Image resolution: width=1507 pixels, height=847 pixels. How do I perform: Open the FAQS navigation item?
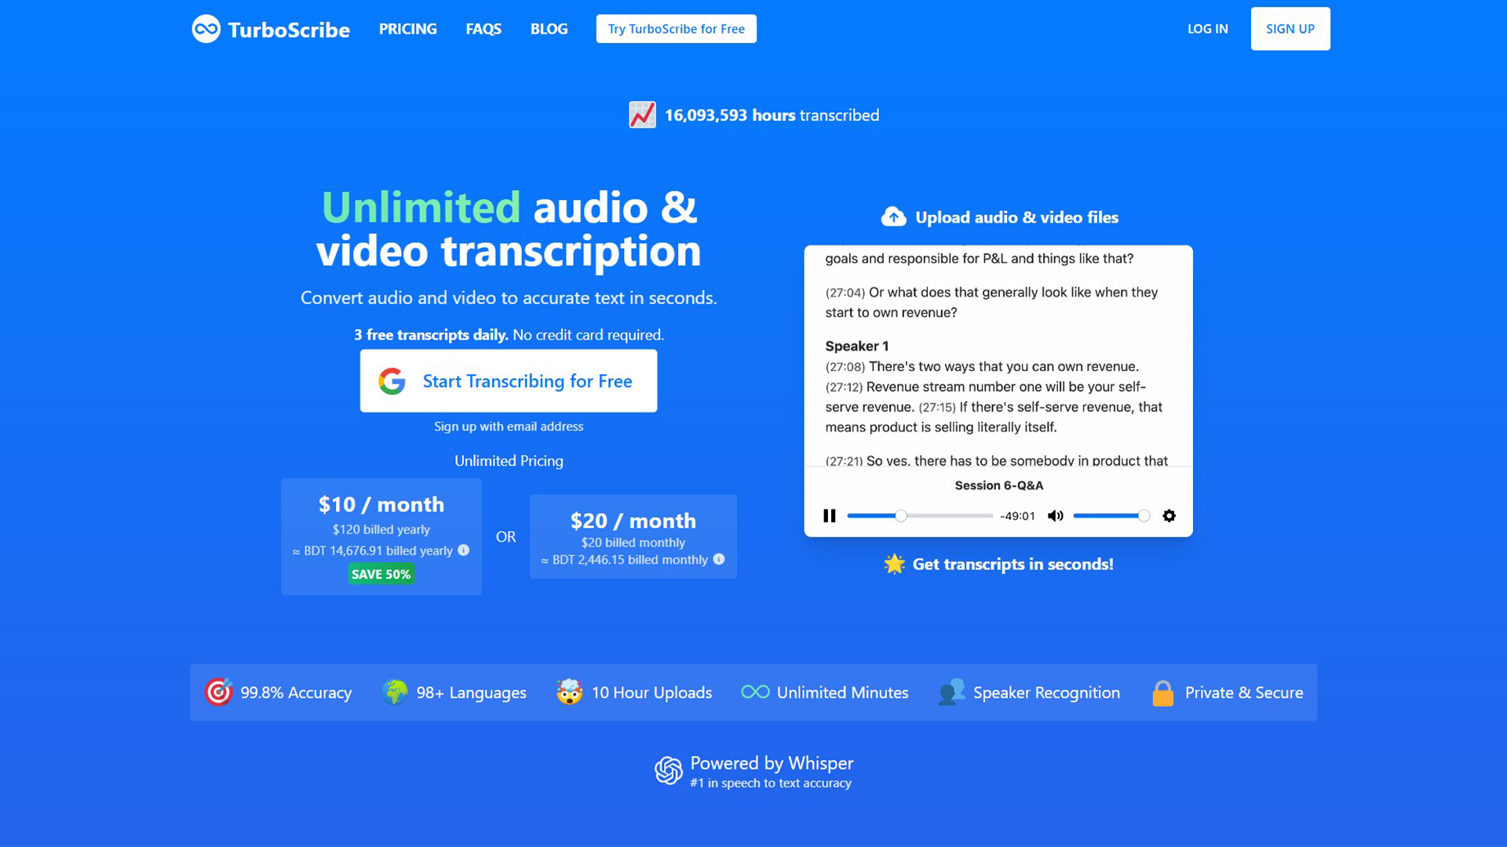click(483, 28)
